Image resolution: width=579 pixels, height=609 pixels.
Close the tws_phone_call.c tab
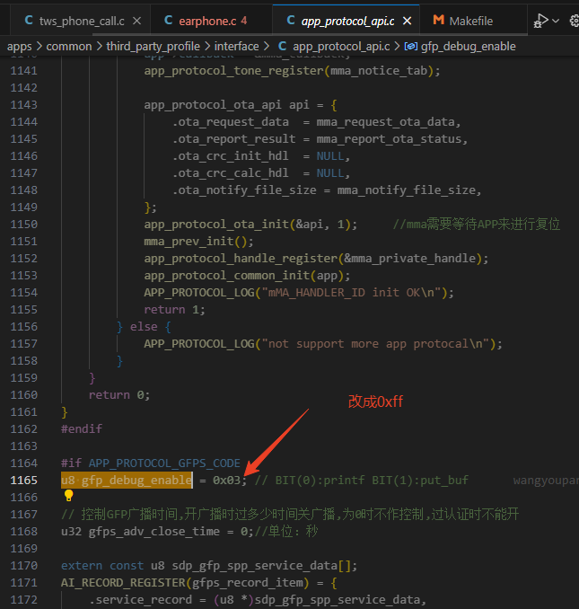[136, 21]
